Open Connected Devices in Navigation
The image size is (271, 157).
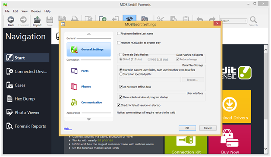[x=27, y=71]
